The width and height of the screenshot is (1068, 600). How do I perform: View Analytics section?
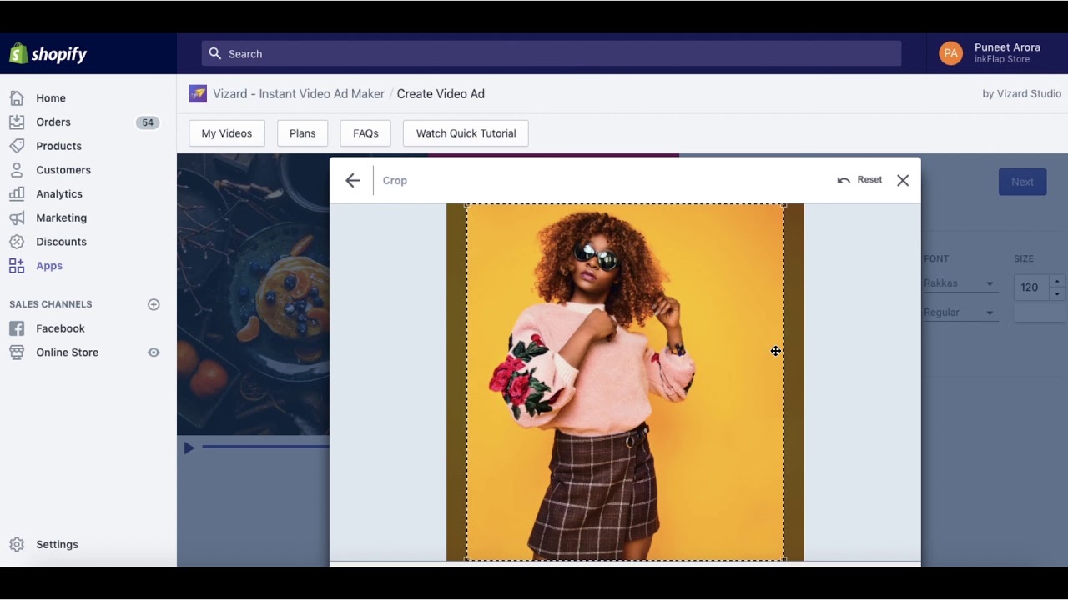pyautogui.click(x=59, y=194)
